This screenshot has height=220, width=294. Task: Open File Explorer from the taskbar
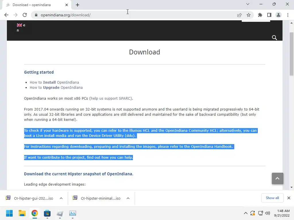(22, 213)
